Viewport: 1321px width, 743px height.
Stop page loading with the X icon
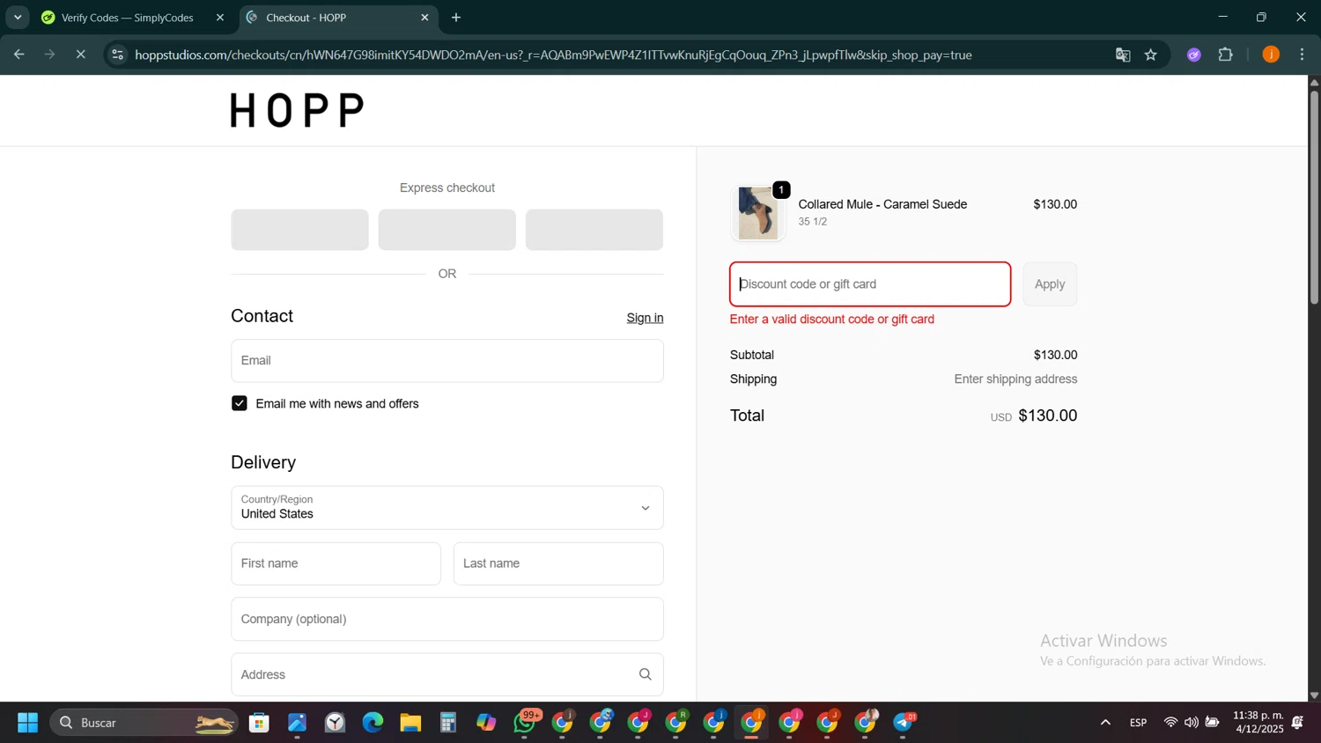[x=80, y=55]
